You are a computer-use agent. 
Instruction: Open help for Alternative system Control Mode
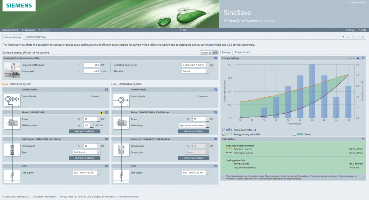(x=215, y=90)
